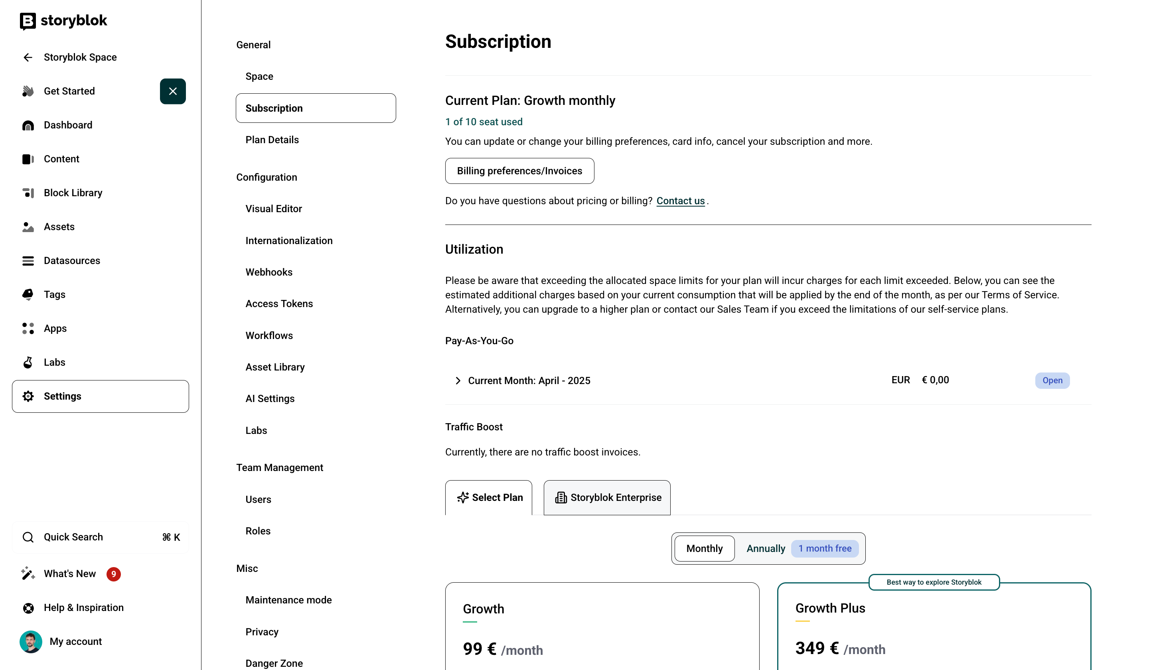
Task: Click the € 0,00 amount
Action: point(935,380)
